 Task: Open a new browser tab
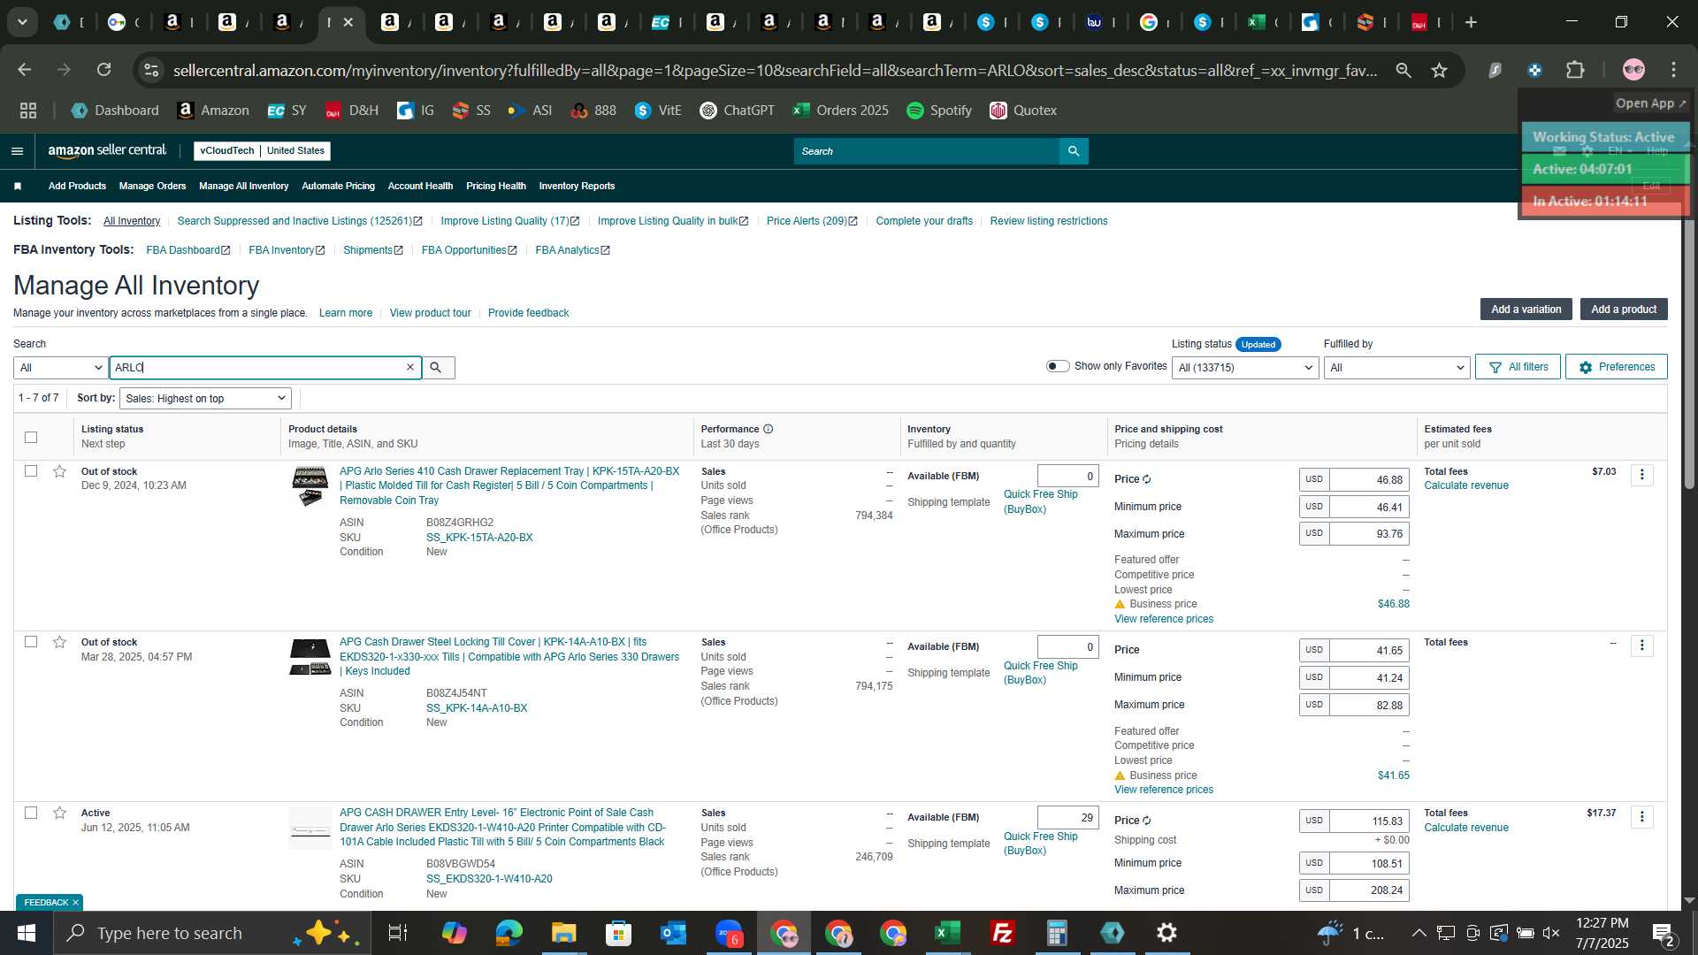pyautogui.click(x=1472, y=22)
